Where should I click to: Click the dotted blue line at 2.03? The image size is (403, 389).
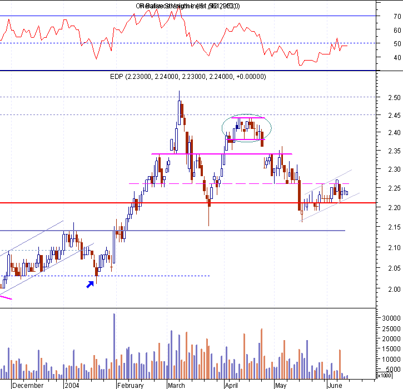tap(105, 276)
